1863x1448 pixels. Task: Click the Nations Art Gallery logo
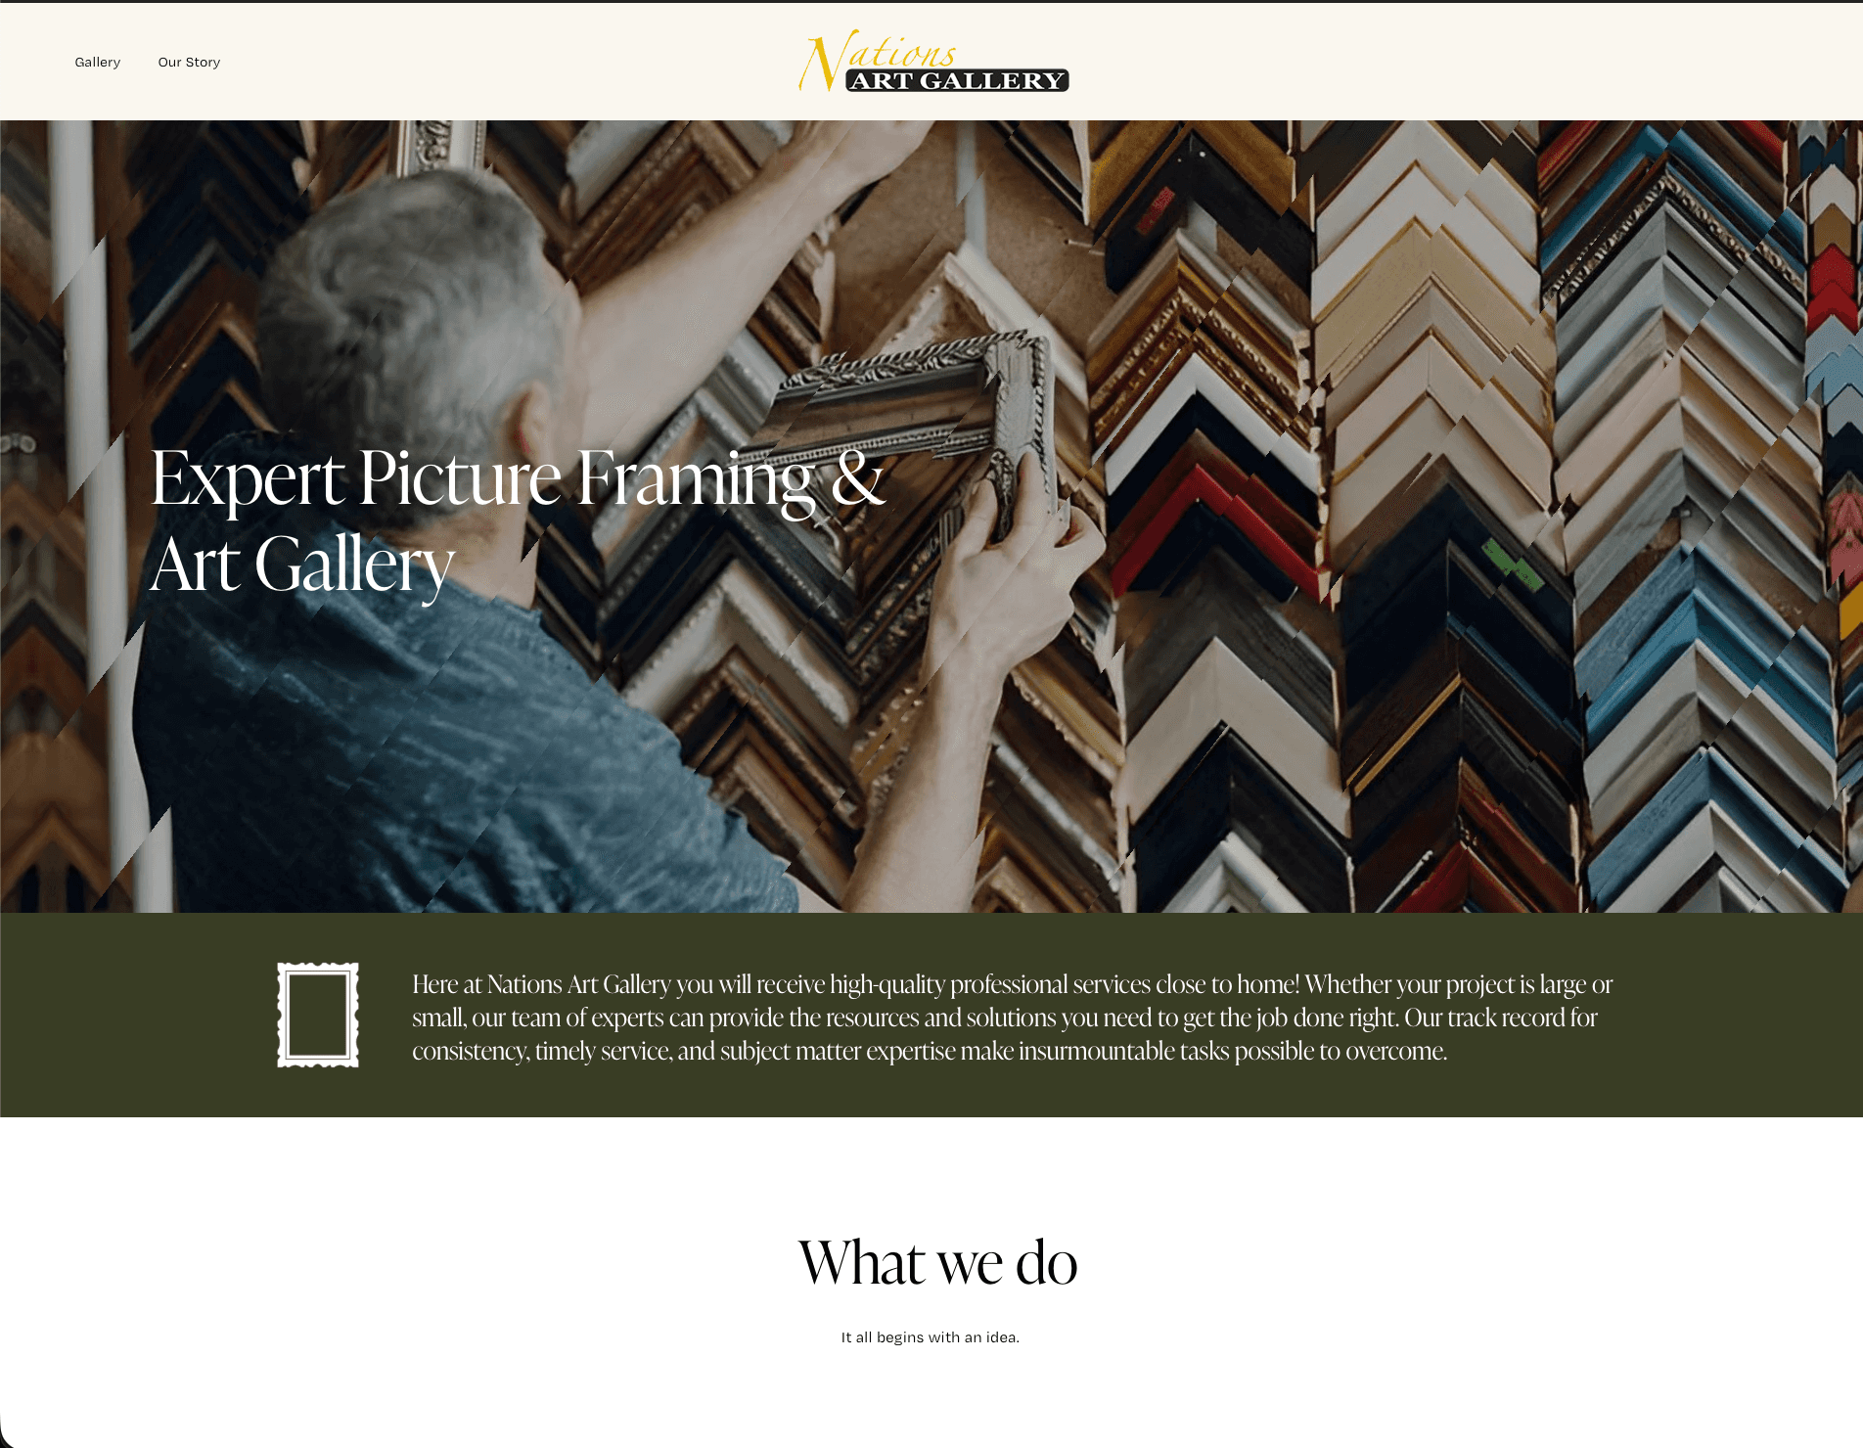click(x=933, y=61)
